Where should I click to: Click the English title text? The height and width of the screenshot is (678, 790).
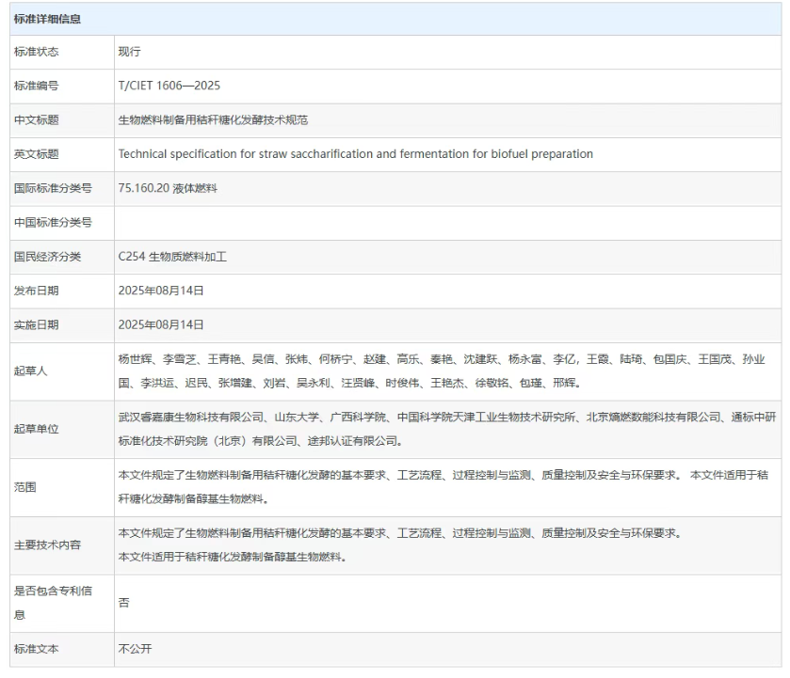[x=355, y=154]
